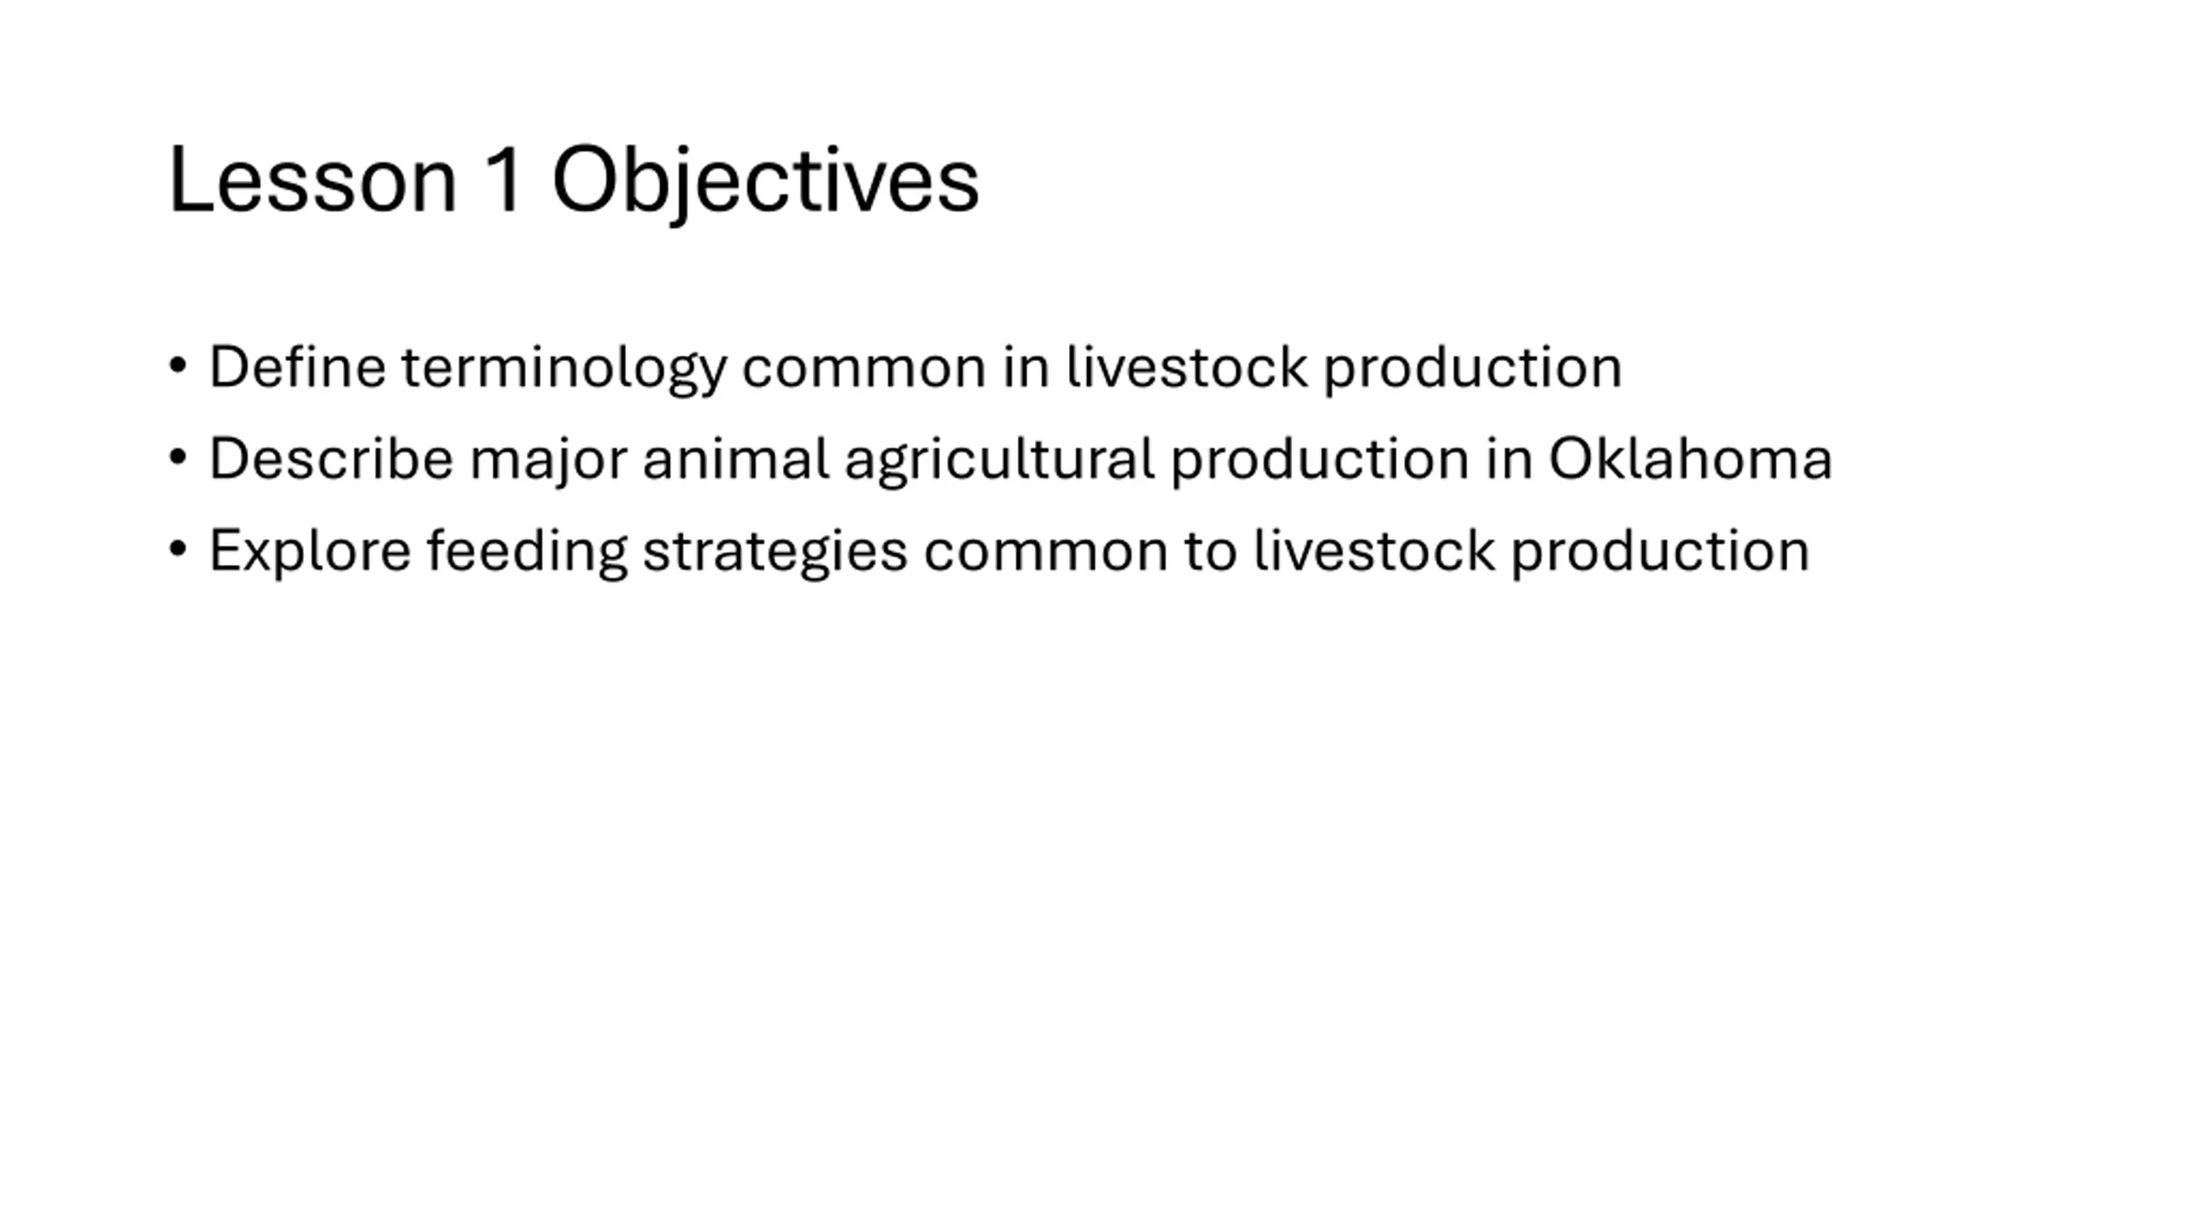
Task: Select the word "agricultural"
Action: pos(1000,462)
